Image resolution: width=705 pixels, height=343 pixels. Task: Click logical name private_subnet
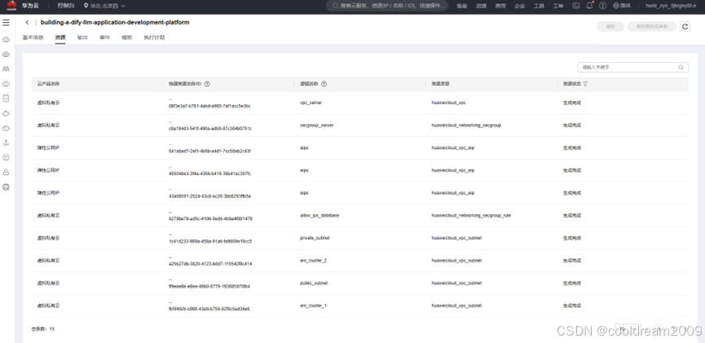pos(315,238)
